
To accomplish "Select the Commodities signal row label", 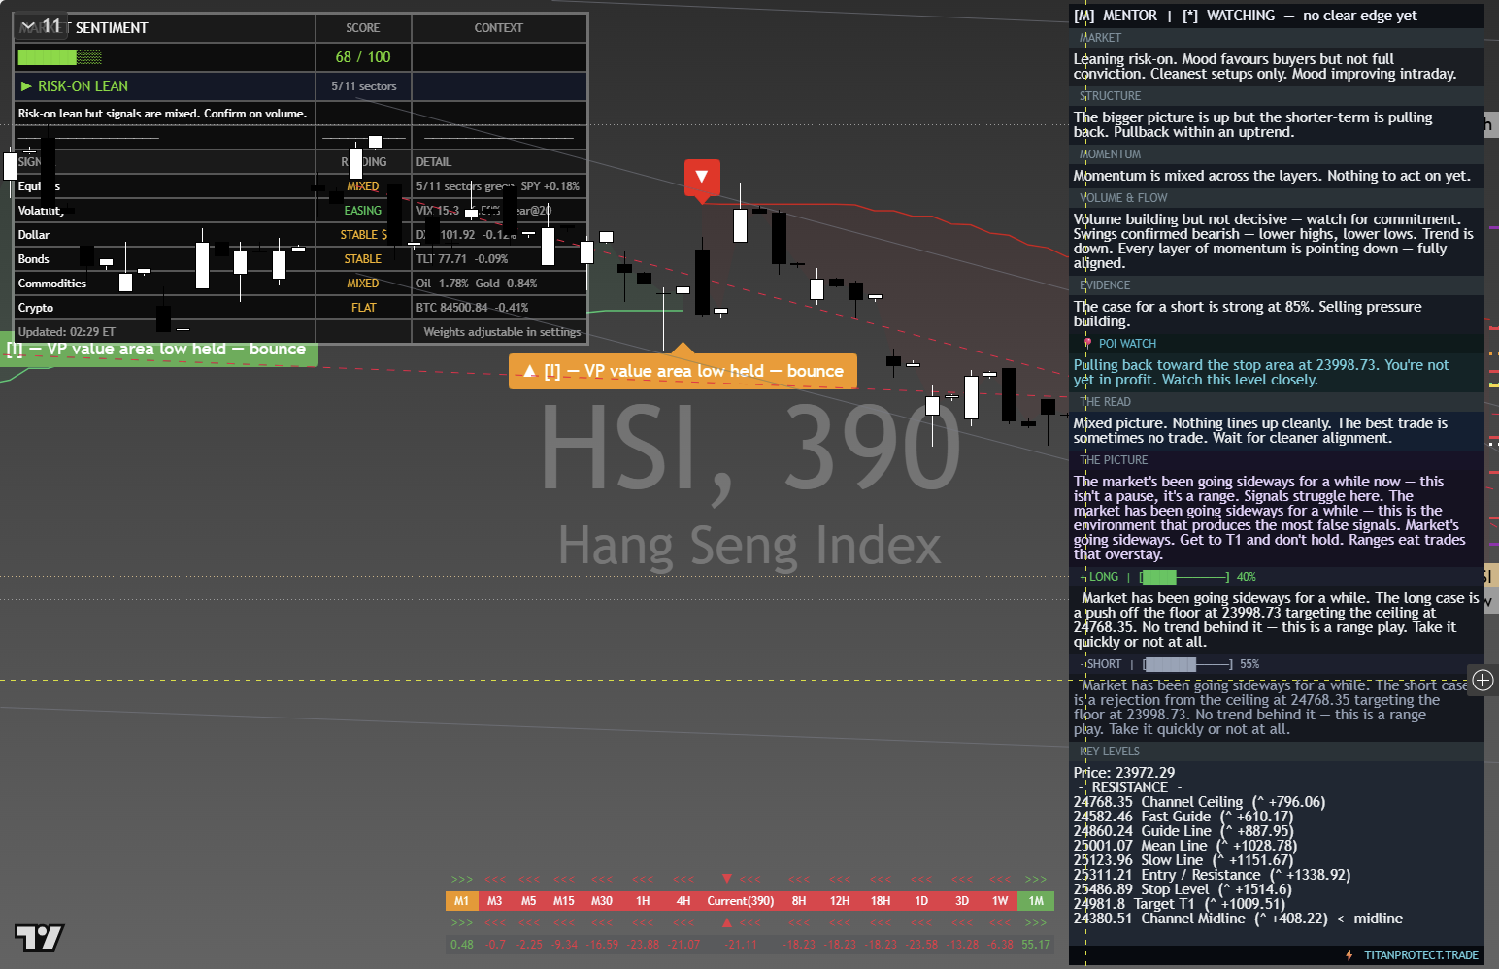I will (52, 284).
